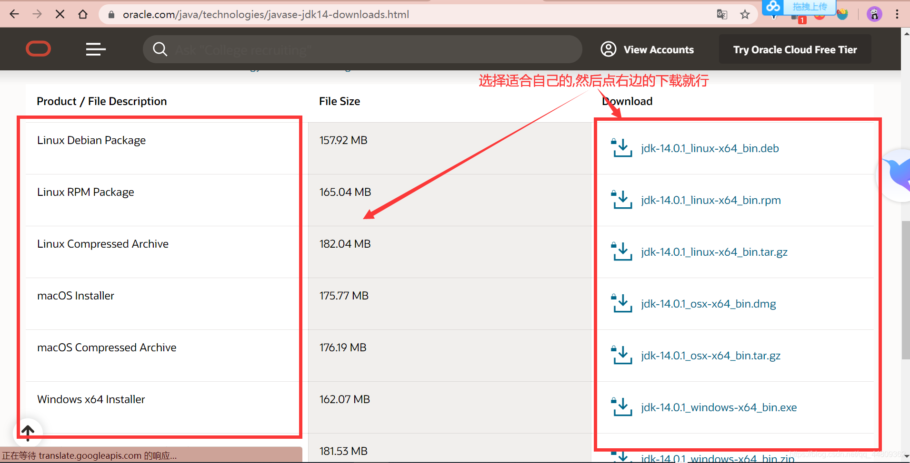The width and height of the screenshot is (910, 463).
Task: Click the File Size column header
Action: 340,101
